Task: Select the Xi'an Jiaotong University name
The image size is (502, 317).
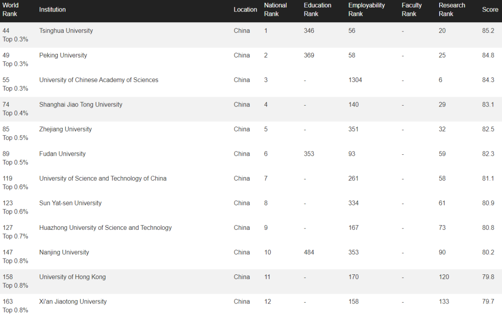Action: click(73, 301)
